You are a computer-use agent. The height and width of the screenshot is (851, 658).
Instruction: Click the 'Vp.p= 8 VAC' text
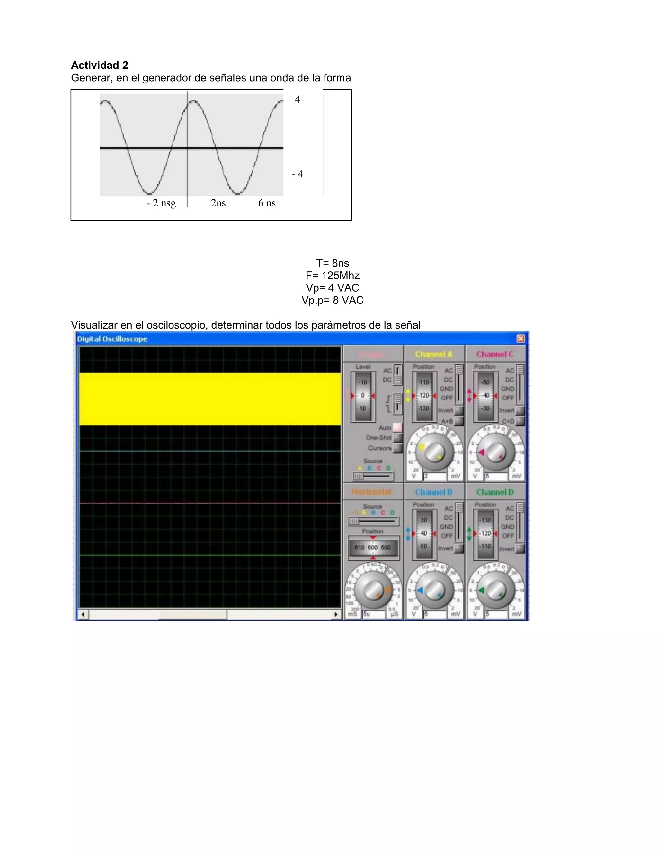click(x=333, y=301)
